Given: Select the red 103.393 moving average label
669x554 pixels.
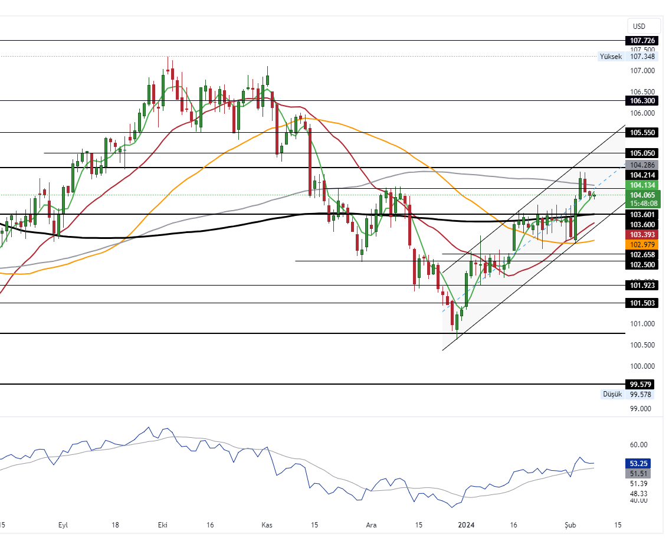Looking at the screenshot, I should click(x=642, y=235).
